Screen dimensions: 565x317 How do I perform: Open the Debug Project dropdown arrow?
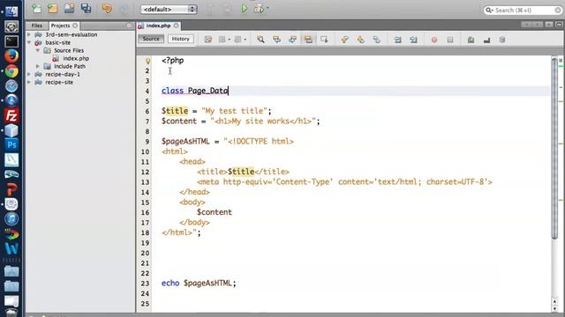coord(267,8)
